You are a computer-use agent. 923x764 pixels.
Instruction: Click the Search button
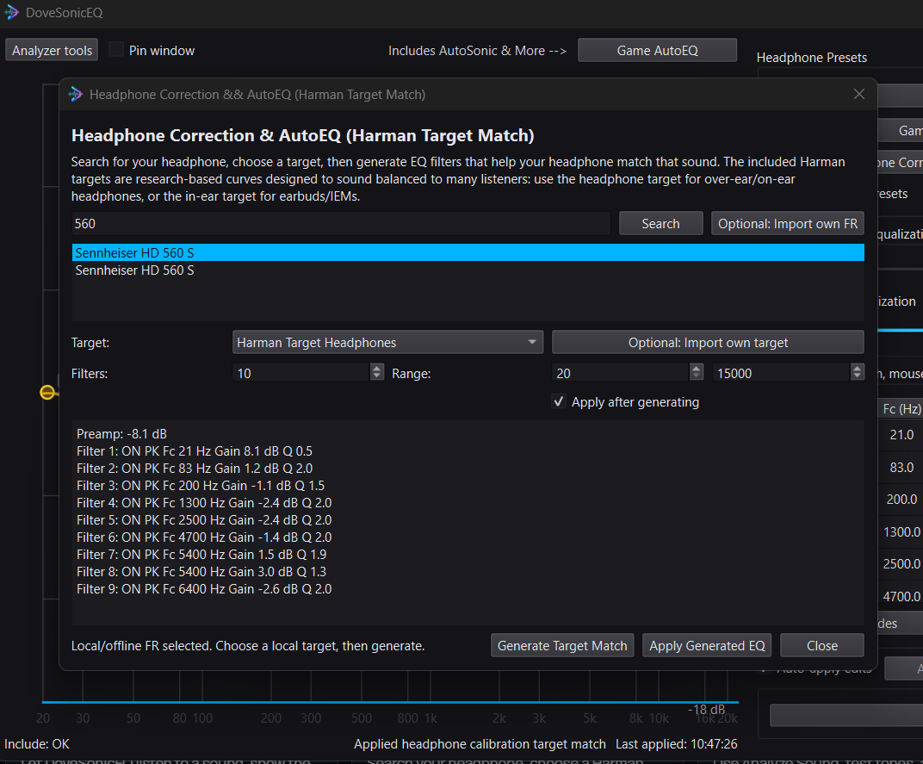coord(660,224)
